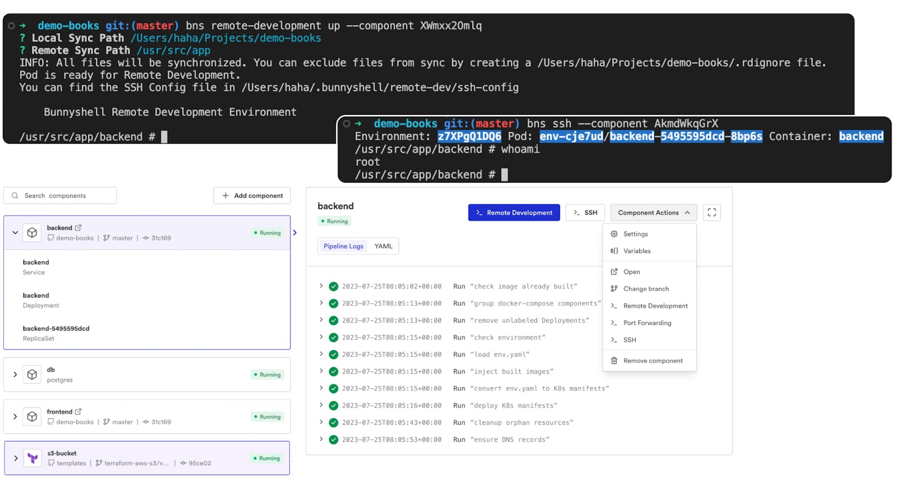Open the external link icon beside backend
The width and height of the screenshot is (897, 483).
click(x=78, y=227)
